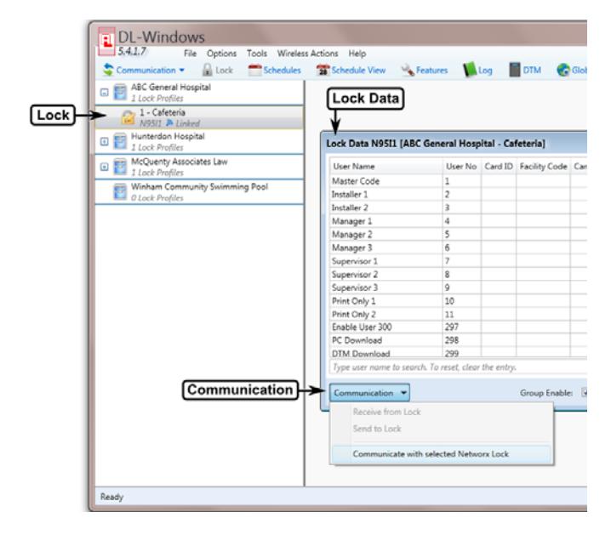Open the Options menu
Image resolution: width=611 pixels, height=535 pixels.
pyautogui.click(x=221, y=54)
